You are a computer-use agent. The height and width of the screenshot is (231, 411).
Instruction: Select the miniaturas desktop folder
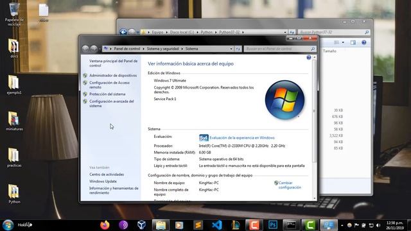coord(14,121)
